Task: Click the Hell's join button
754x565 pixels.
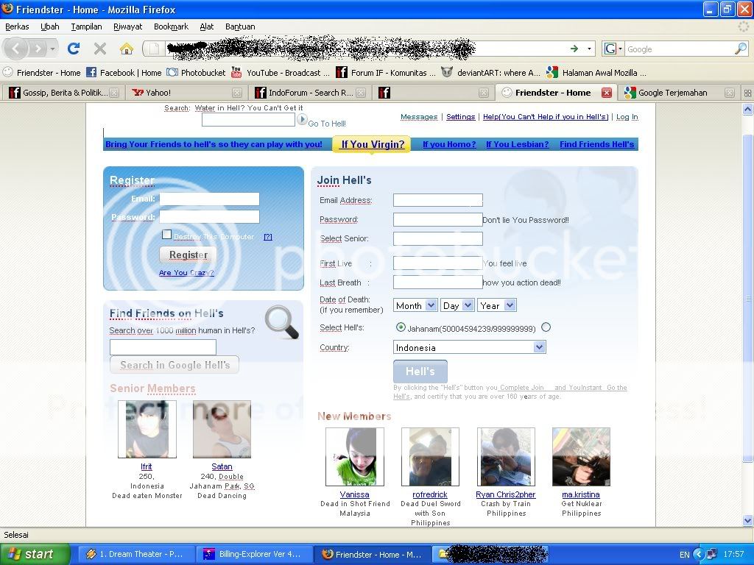Action: tap(420, 372)
